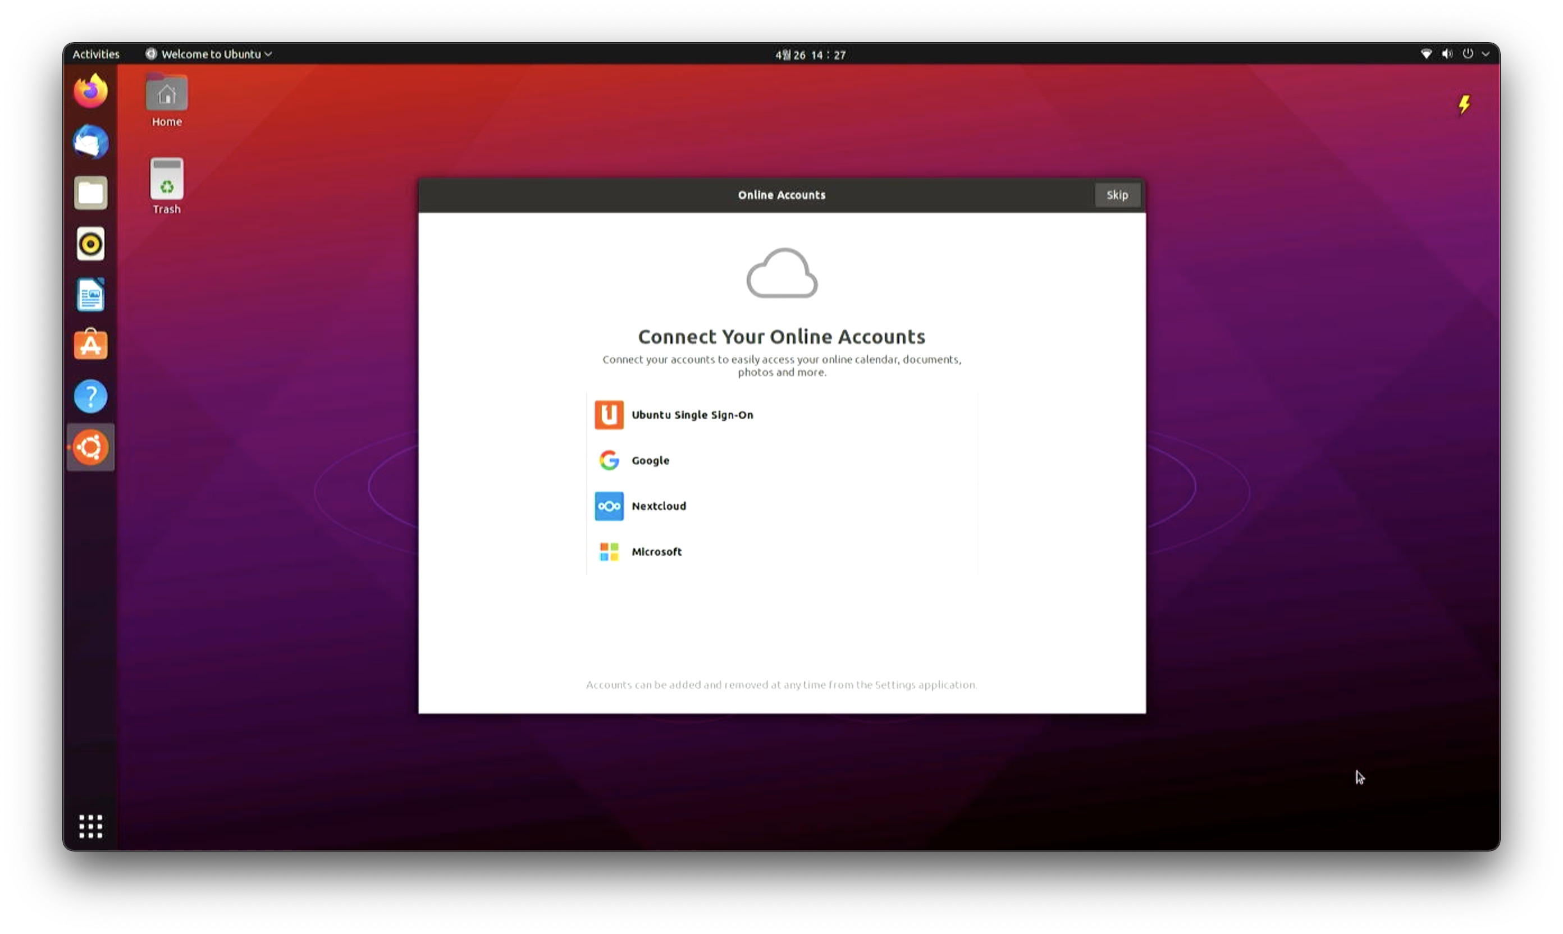Screen dimensions: 1563x934
Task: Open the Help question mark icon
Action: pos(90,396)
